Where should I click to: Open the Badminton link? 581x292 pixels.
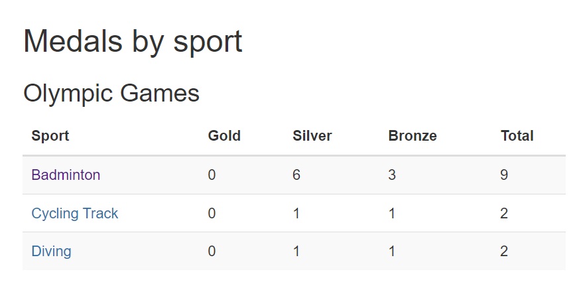(66, 175)
